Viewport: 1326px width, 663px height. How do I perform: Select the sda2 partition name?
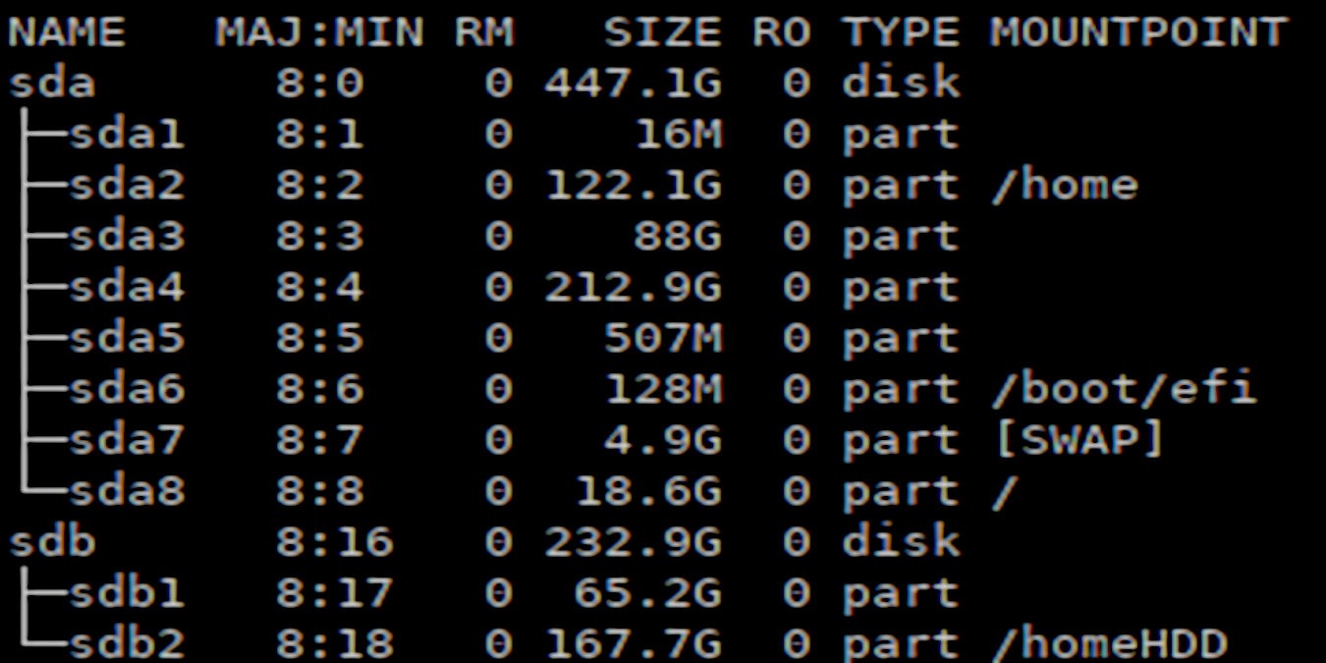tap(126, 186)
